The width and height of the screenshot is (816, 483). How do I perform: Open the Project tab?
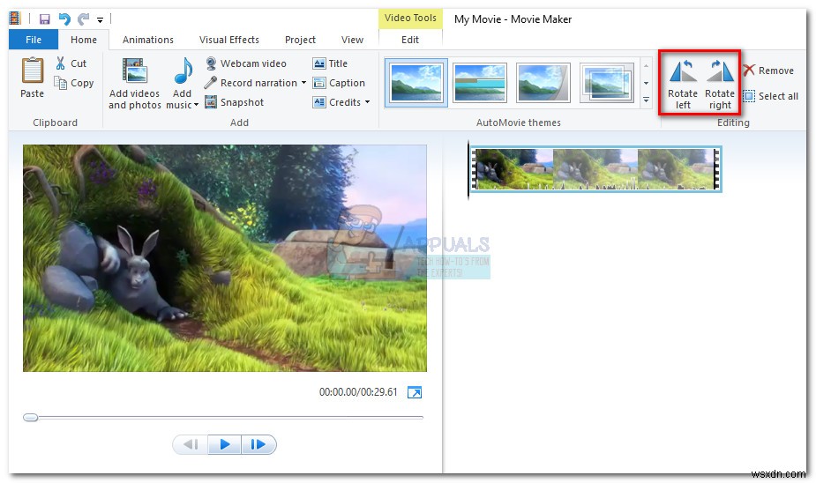pyautogui.click(x=300, y=40)
